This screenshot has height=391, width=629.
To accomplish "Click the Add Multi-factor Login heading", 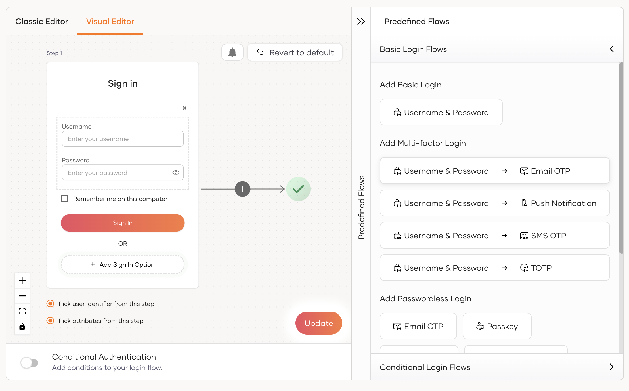I will (423, 143).
